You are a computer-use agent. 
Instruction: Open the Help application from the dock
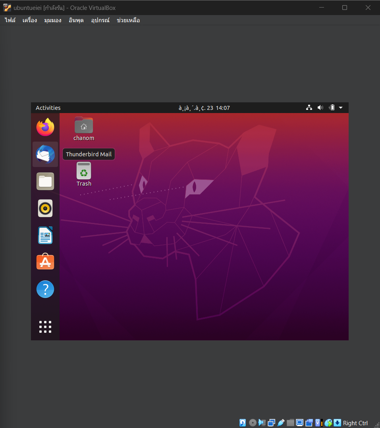[x=45, y=289]
